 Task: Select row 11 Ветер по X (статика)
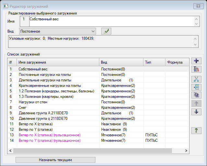[98, 124]
